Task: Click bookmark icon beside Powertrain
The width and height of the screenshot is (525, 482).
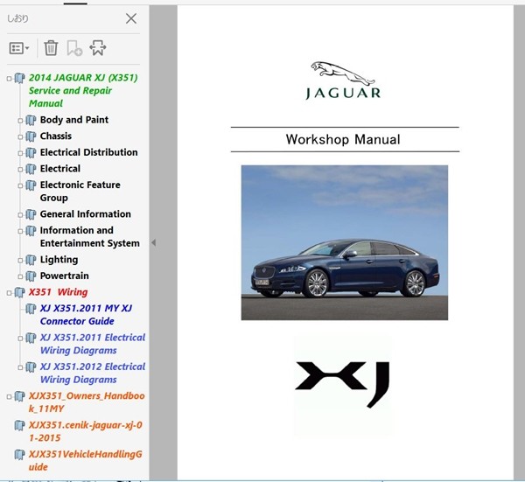Action: (x=31, y=276)
